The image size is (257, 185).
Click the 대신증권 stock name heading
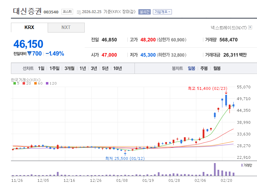pos(27,11)
